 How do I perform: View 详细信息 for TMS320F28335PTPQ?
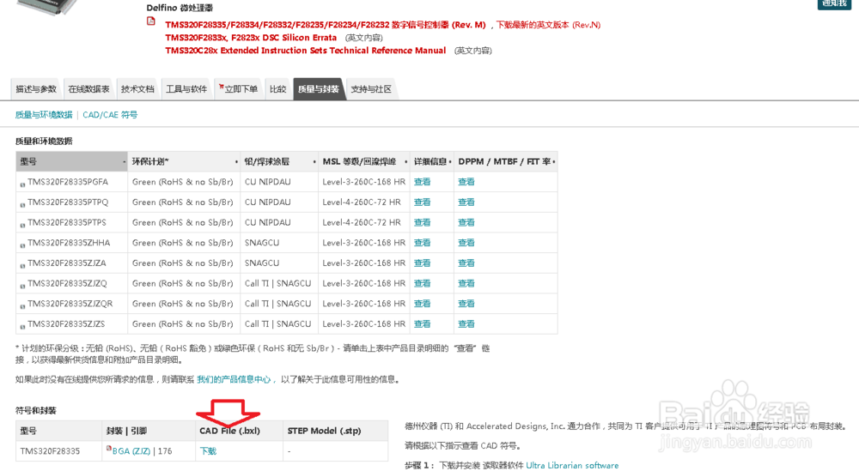click(422, 202)
